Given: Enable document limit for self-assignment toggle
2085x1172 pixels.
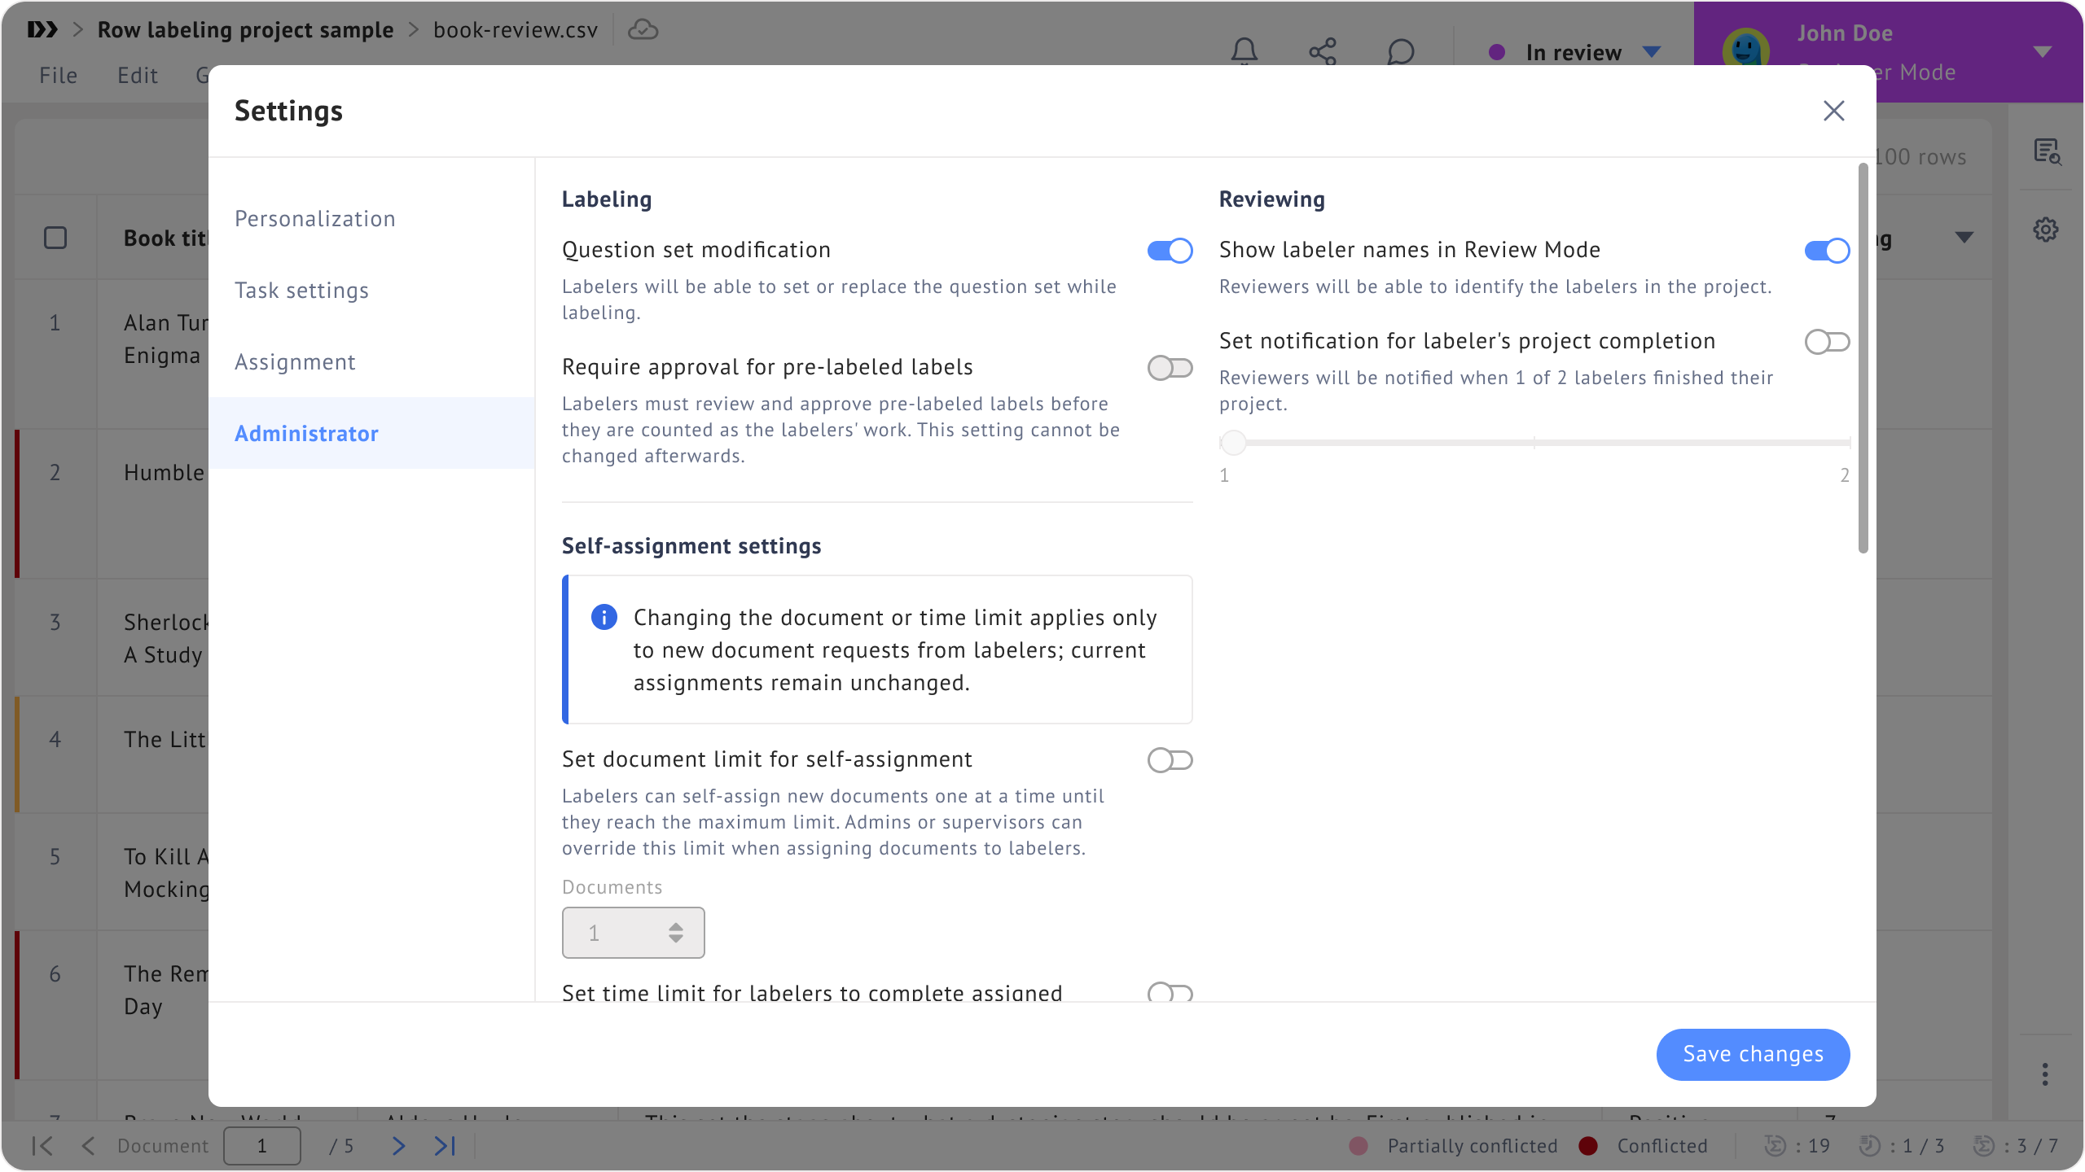Looking at the screenshot, I should [1170, 760].
